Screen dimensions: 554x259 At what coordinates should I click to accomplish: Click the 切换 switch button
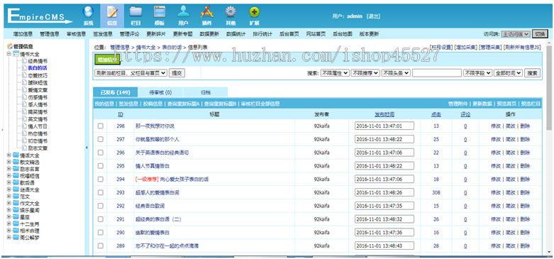pyautogui.click(x=540, y=34)
